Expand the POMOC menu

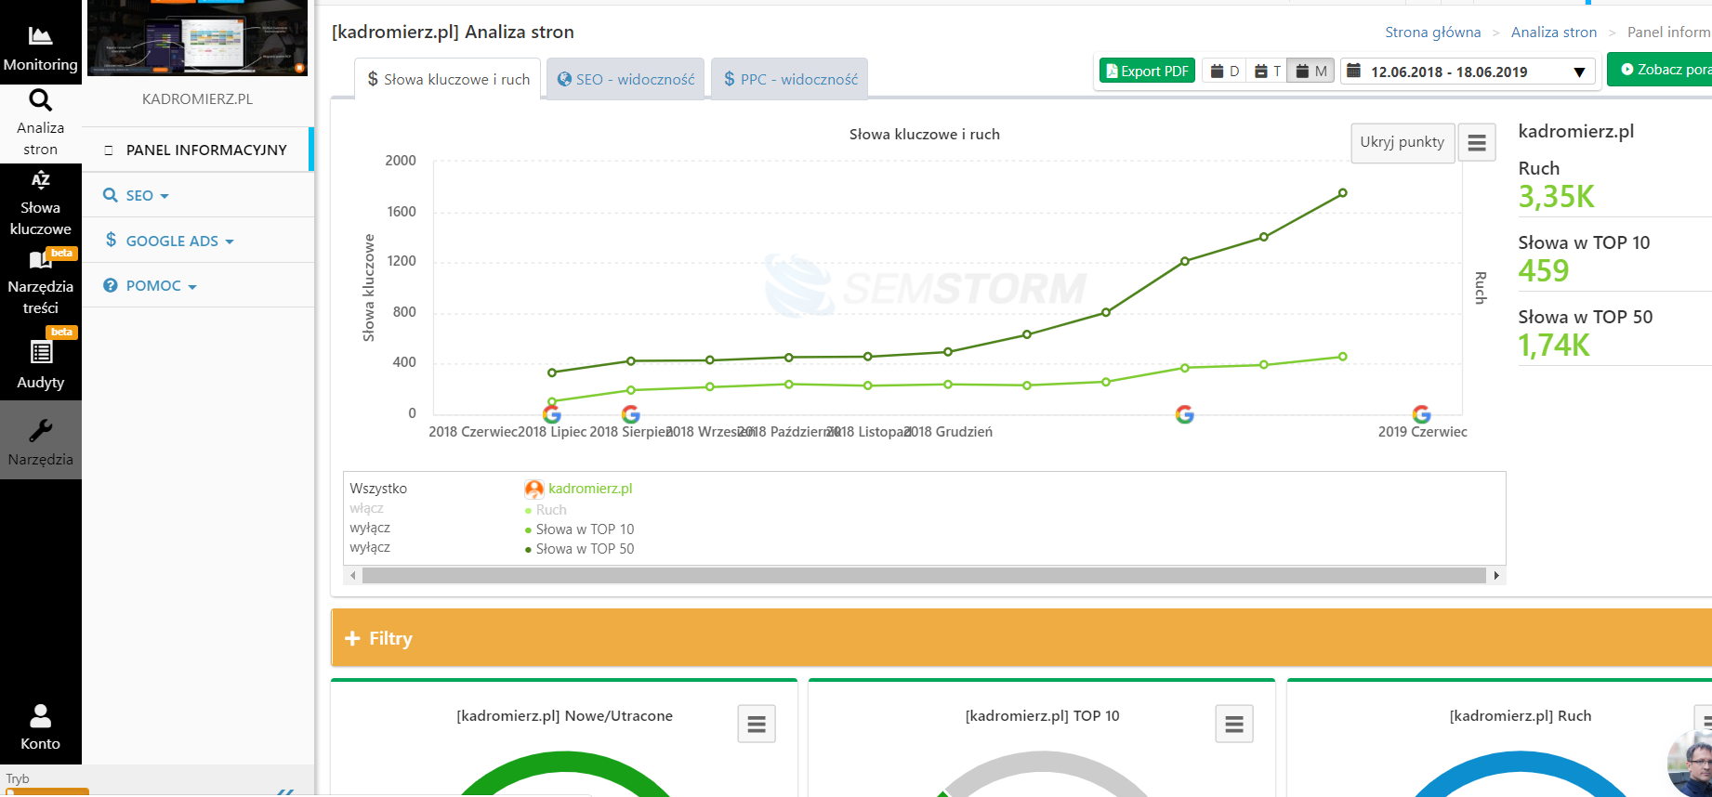pos(150,286)
